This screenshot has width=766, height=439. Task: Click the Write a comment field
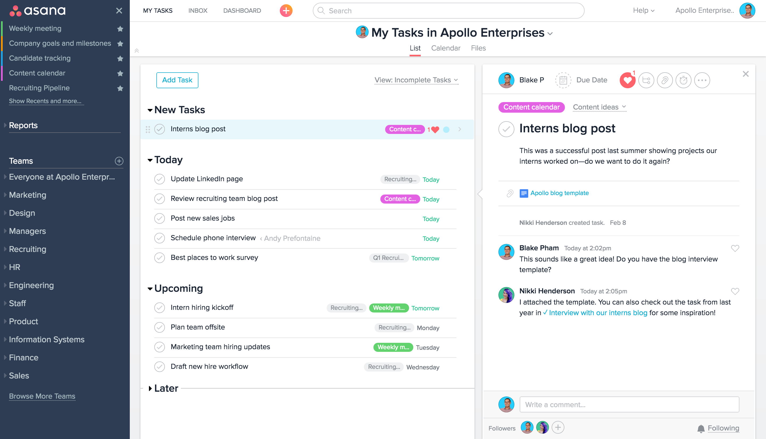coord(629,405)
